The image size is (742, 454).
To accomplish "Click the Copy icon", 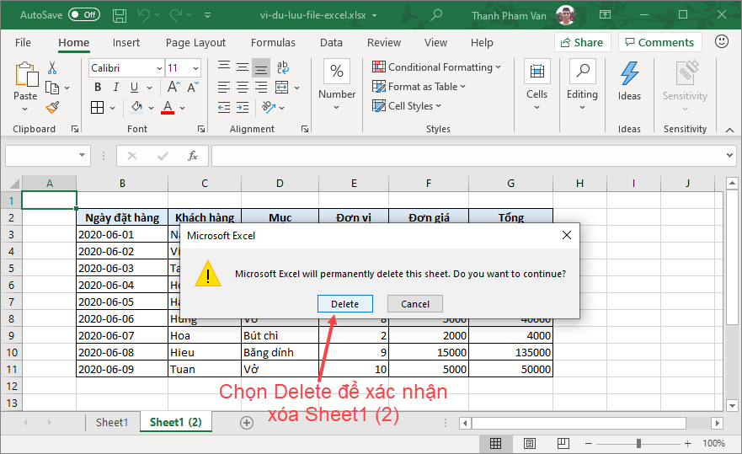I will (52, 88).
